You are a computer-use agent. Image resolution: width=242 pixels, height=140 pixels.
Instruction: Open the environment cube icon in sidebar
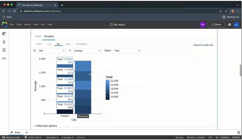(x=4, y=34)
